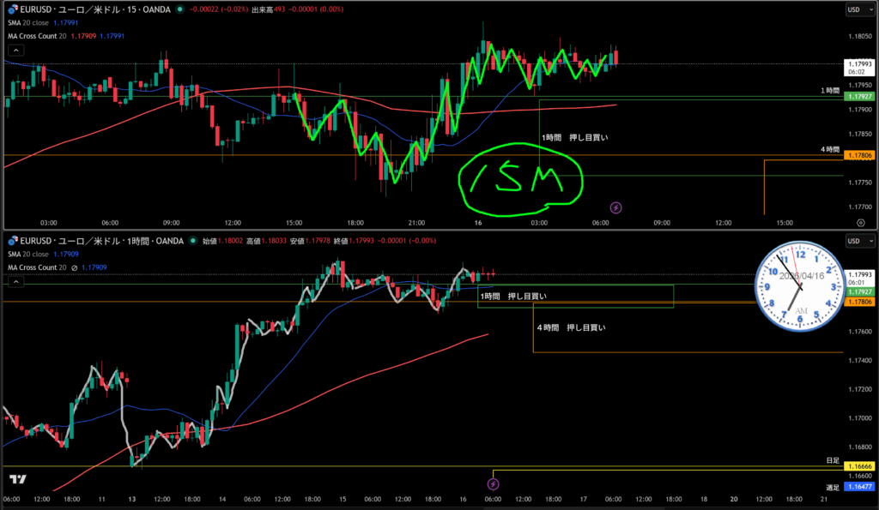The height and width of the screenshot is (510, 879).
Task: Click the EURUSD symbol flag icon in upper chart
Action: pyautogui.click(x=11, y=11)
